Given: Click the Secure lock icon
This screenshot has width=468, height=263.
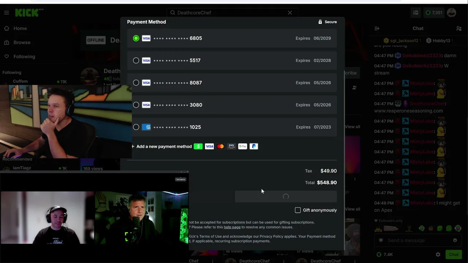Looking at the screenshot, I should point(320,22).
